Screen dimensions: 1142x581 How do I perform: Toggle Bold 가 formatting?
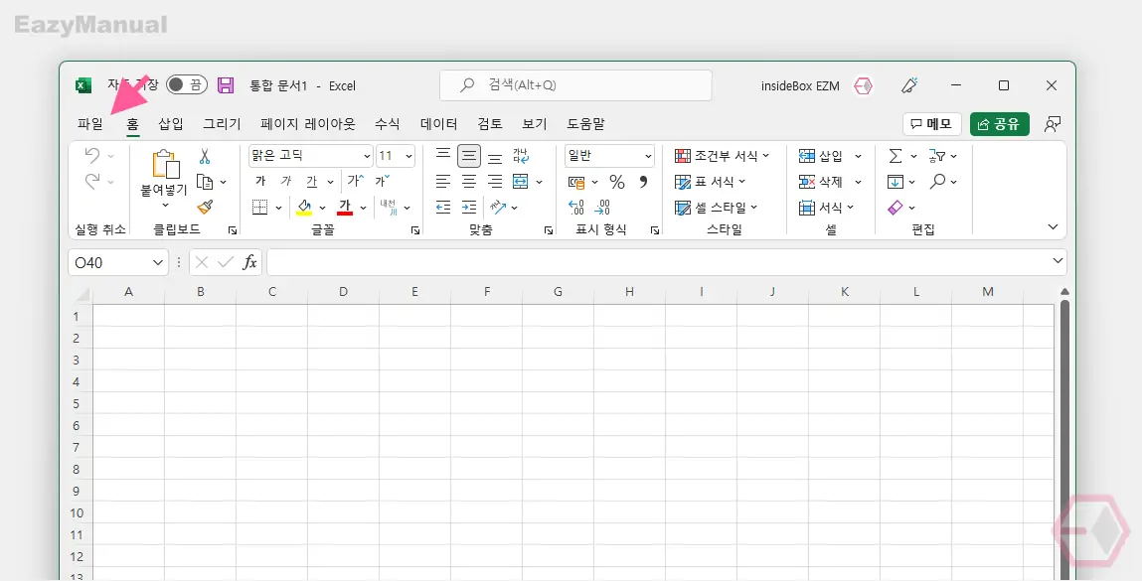[260, 181]
